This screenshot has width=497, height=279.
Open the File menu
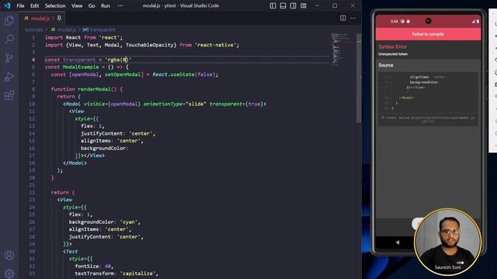(20, 5)
